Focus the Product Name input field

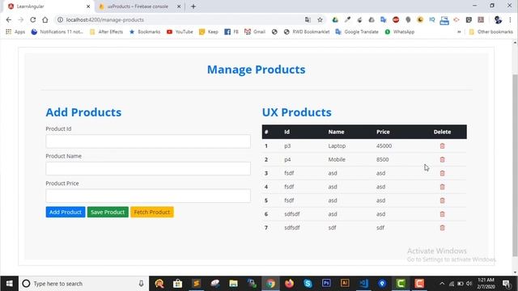148,169
